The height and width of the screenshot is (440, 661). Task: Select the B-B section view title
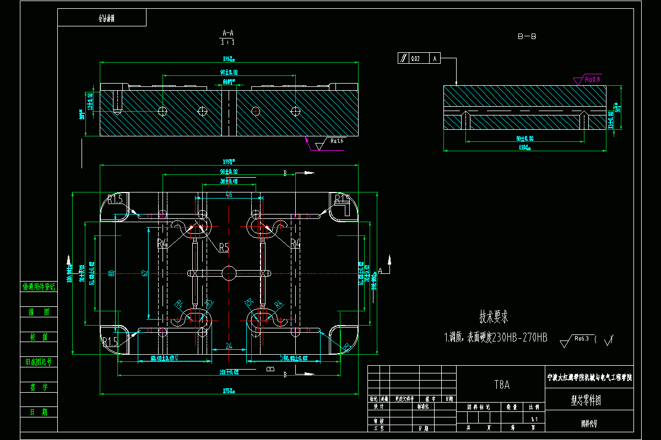tap(527, 36)
